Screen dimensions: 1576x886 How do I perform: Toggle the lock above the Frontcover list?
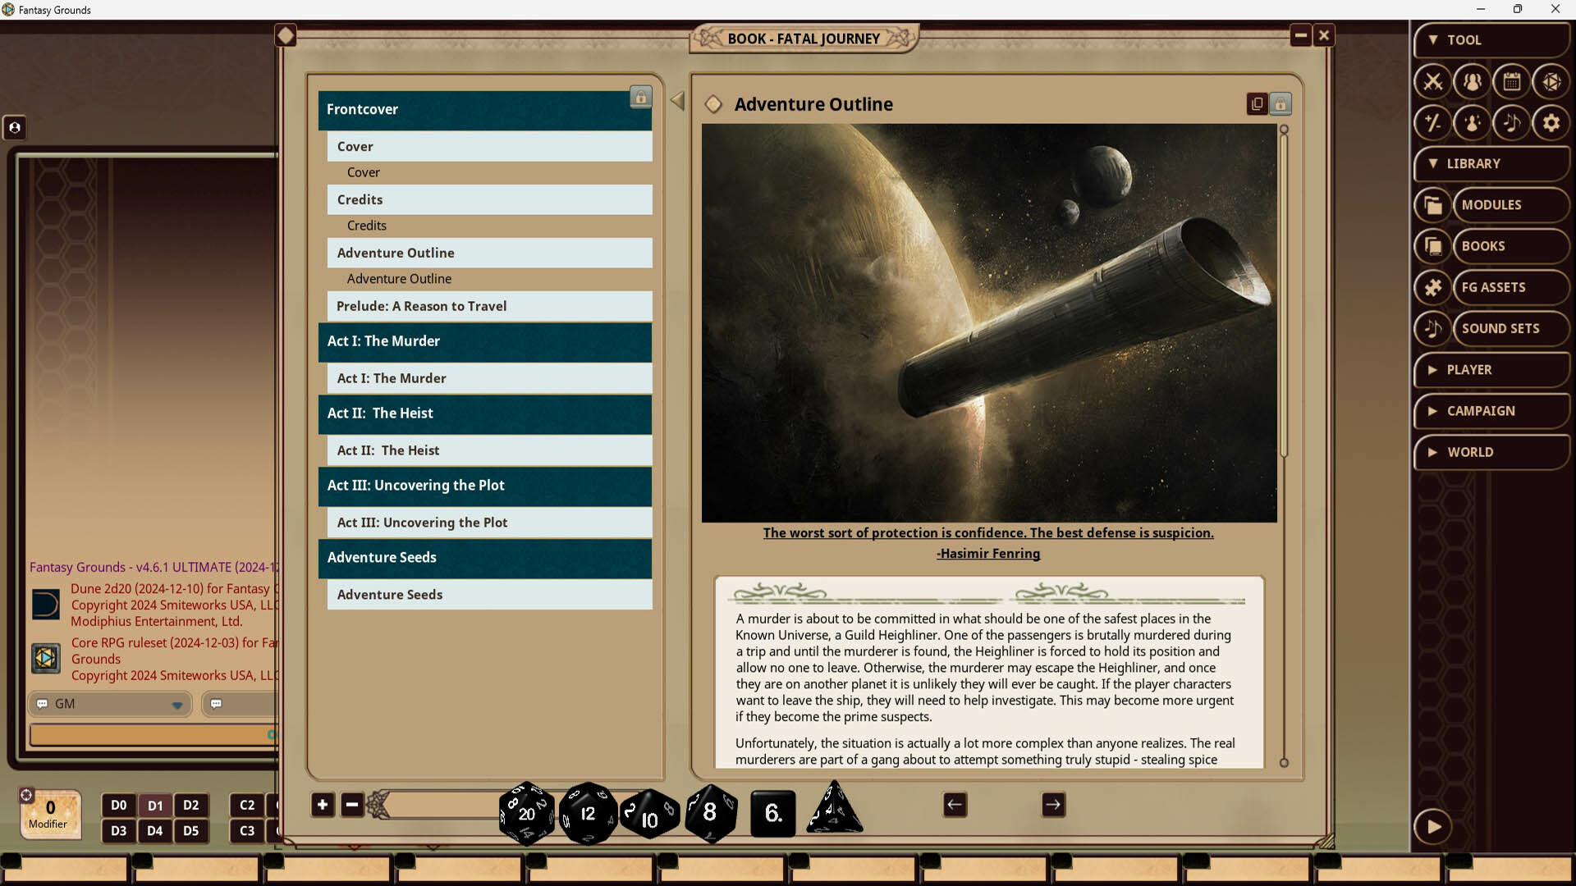[x=641, y=97]
